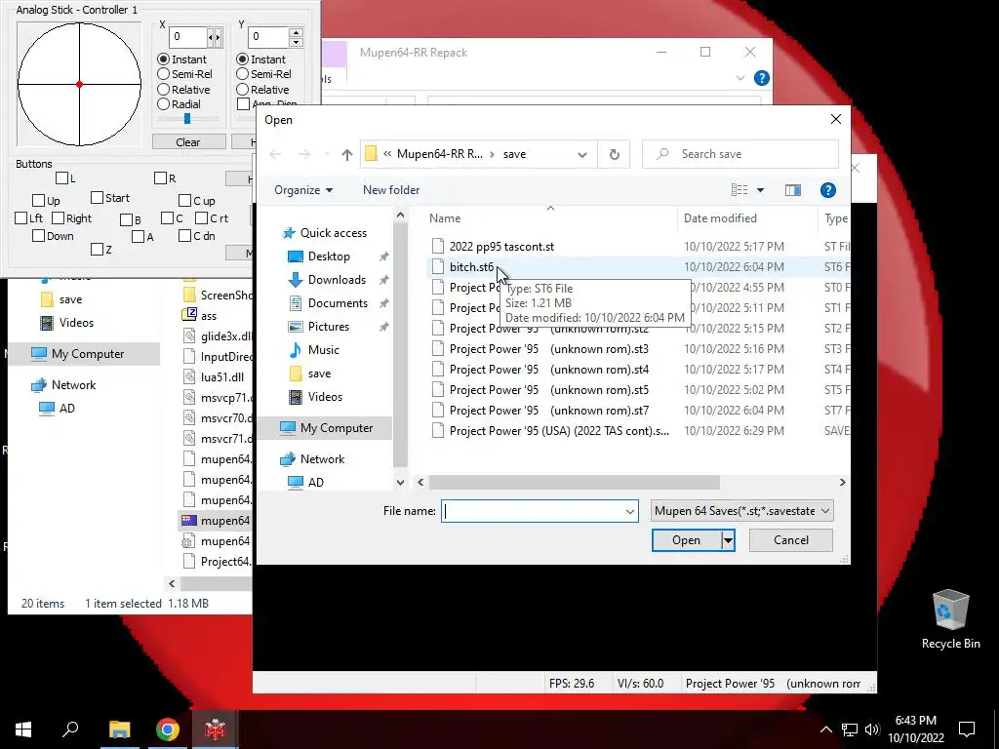The image size is (999, 749).
Task: Click the Open button split arrow
Action: pyautogui.click(x=728, y=540)
